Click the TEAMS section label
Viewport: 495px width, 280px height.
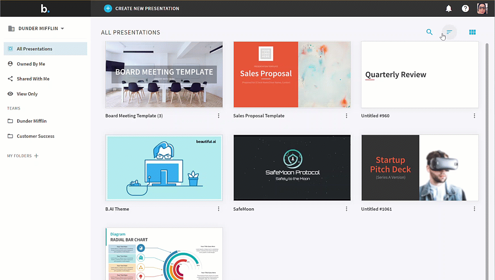14,108
